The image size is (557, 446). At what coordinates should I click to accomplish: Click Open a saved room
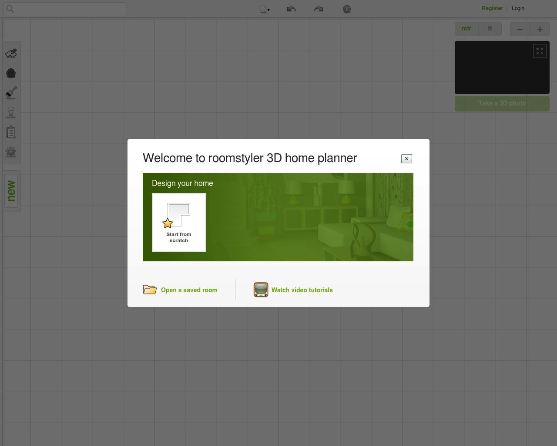pyautogui.click(x=189, y=290)
